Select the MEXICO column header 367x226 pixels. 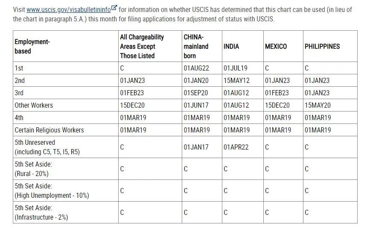click(276, 46)
